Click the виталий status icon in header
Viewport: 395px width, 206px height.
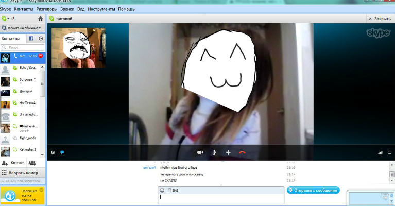tap(51, 19)
